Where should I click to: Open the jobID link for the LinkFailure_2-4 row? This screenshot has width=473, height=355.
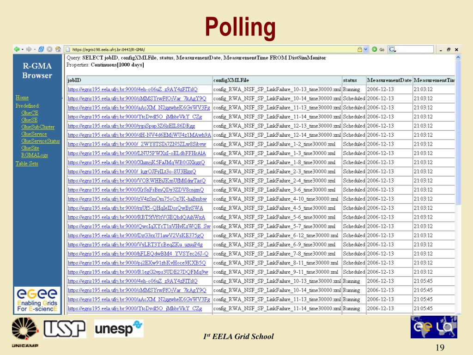pos(137,181)
